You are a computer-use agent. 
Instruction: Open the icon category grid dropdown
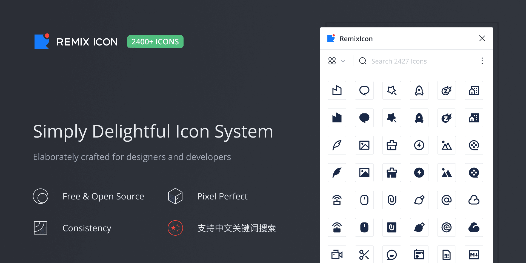pos(337,61)
